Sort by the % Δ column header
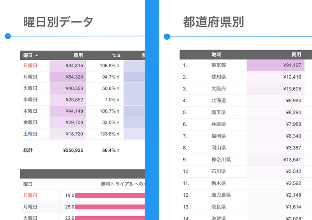This screenshot has width=312, height=220. 116,56
